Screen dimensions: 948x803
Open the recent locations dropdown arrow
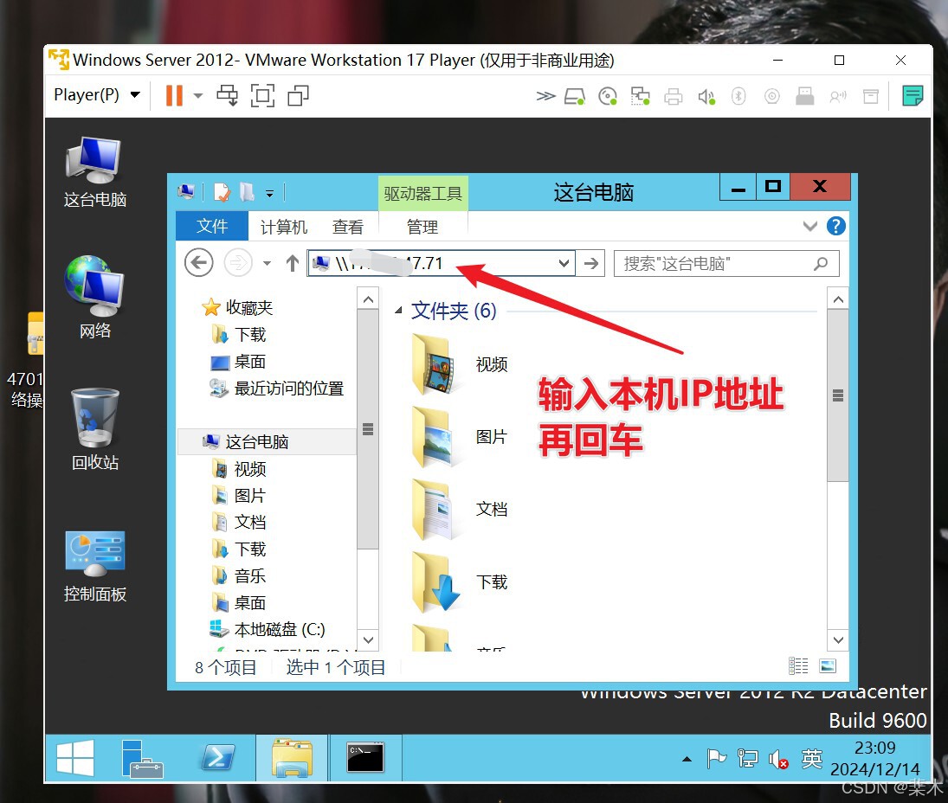coord(268,263)
